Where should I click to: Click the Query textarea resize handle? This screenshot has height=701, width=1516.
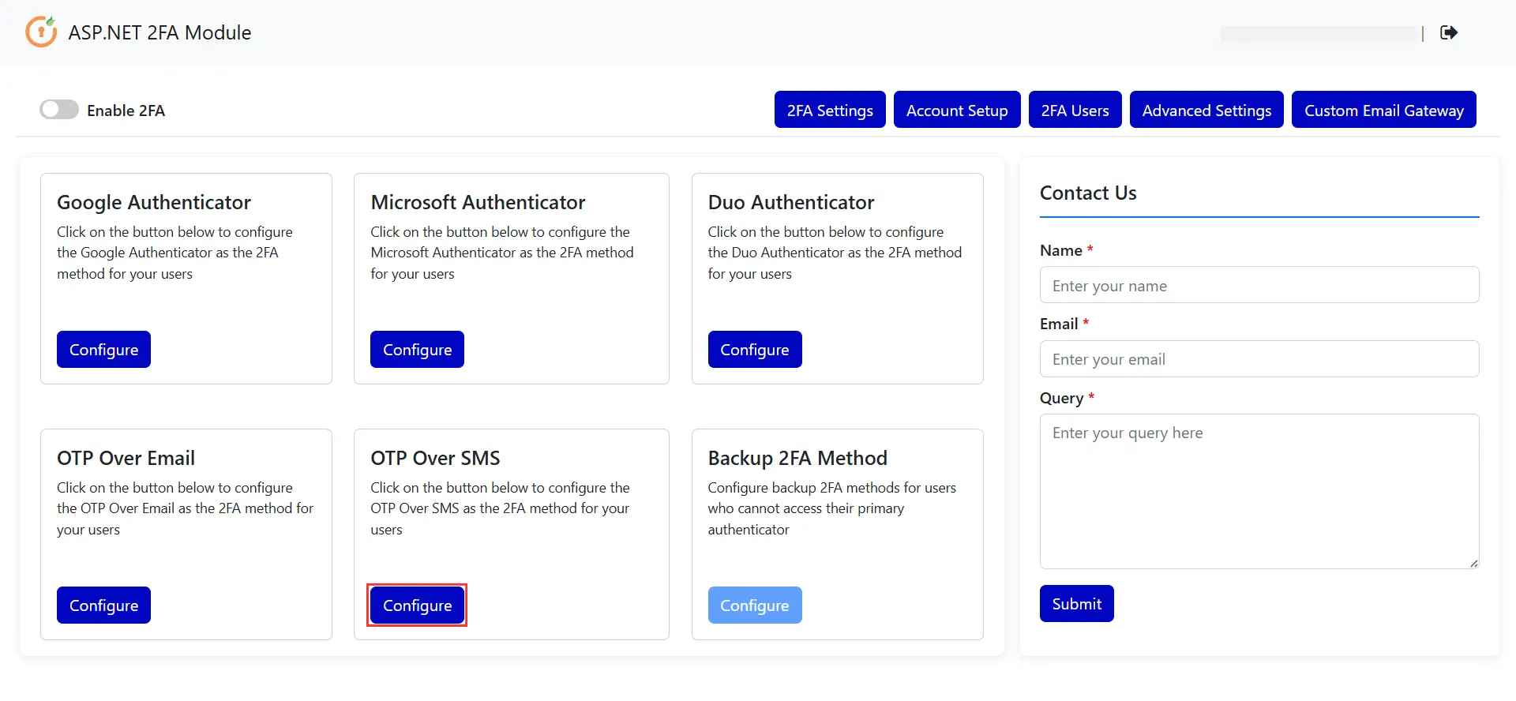coord(1473,563)
